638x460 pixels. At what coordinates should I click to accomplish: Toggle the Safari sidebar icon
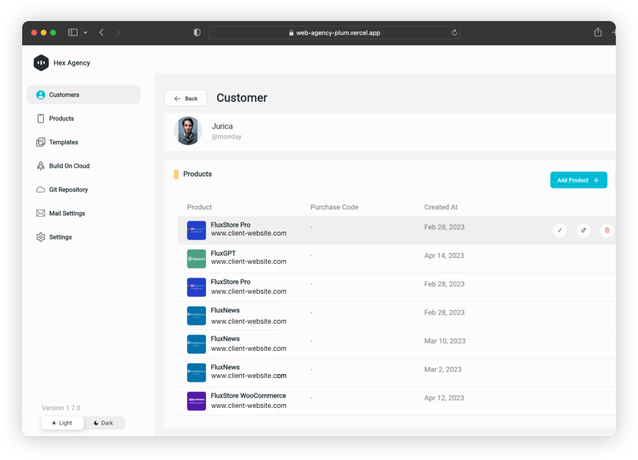click(73, 33)
